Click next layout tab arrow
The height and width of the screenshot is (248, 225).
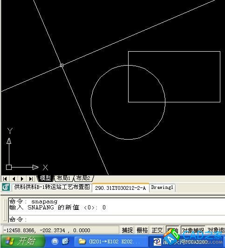tap(22, 179)
